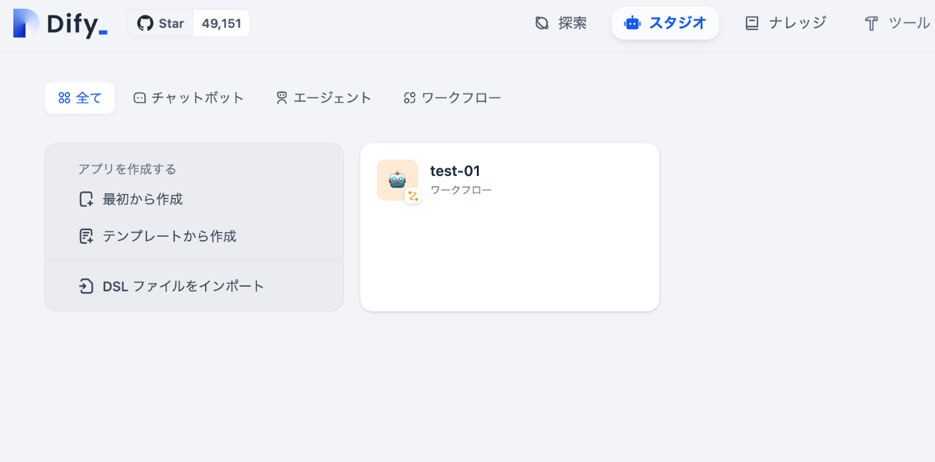Click the ナレッジ book icon
Viewport: 935px width, 462px height.
pyautogui.click(x=752, y=23)
